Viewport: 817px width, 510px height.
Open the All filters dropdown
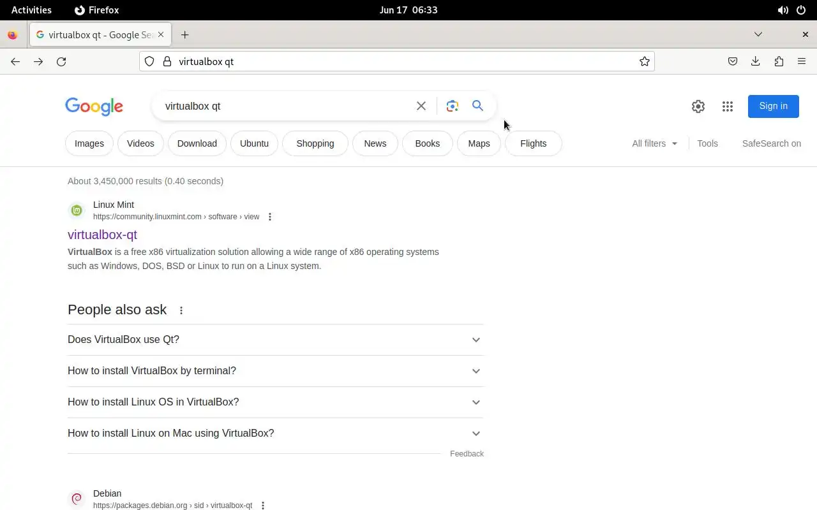(x=654, y=143)
